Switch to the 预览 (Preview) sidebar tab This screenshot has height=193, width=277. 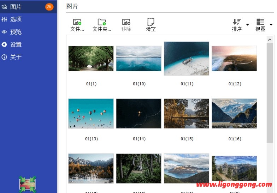click(x=16, y=32)
